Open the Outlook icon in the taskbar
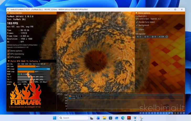 (x=98, y=118)
